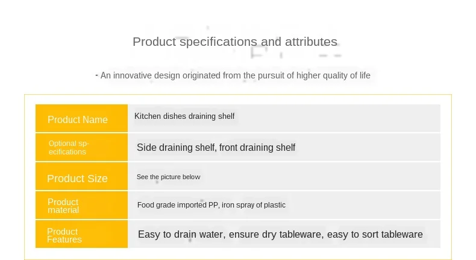Click the dash bullet before the tagline
476x260 pixels.
[x=96, y=75]
